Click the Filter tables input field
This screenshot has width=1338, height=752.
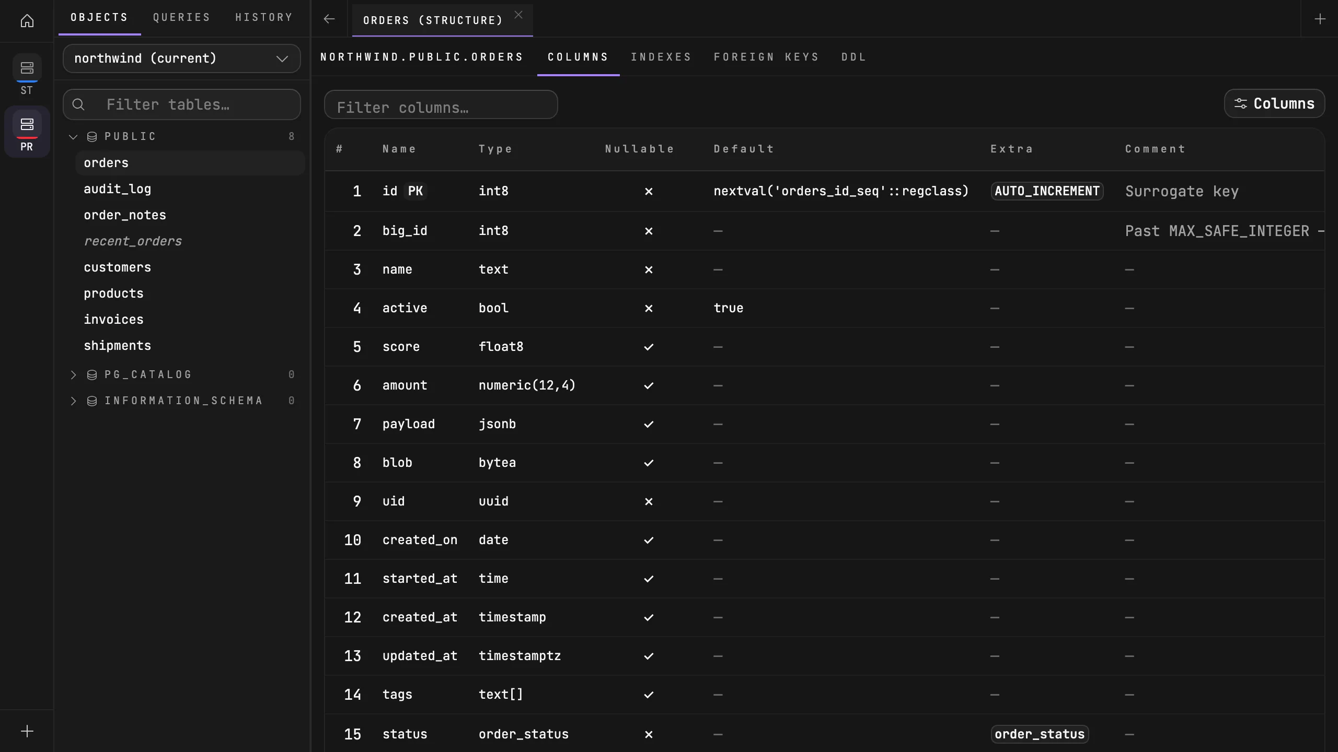pyautogui.click(x=181, y=104)
